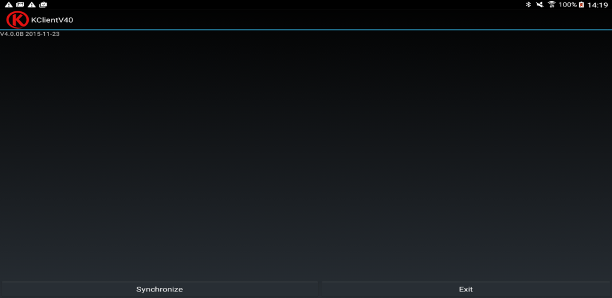Image resolution: width=612 pixels, height=298 pixels.
Task: Tap the Synchronize button
Action: click(160, 290)
